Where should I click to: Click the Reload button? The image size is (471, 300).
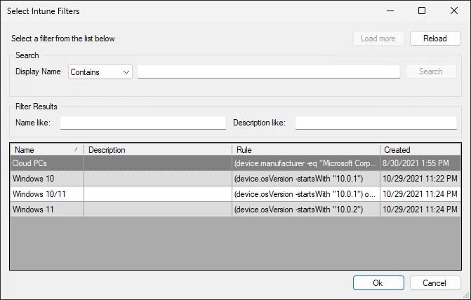[x=435, y=39]
